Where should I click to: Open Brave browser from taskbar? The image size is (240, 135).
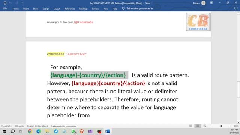pyautogui.click(x=82, y=132)
